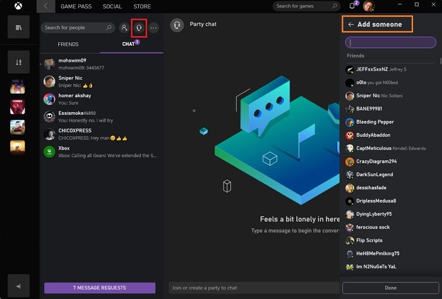Open the sort/queue sidebar icon
This screenshot has height=299, width=442.
click(x=18, y=62)
